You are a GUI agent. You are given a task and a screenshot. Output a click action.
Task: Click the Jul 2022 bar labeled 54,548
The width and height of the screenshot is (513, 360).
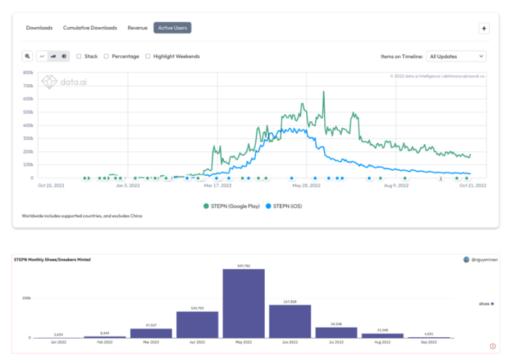coord(336,333)
